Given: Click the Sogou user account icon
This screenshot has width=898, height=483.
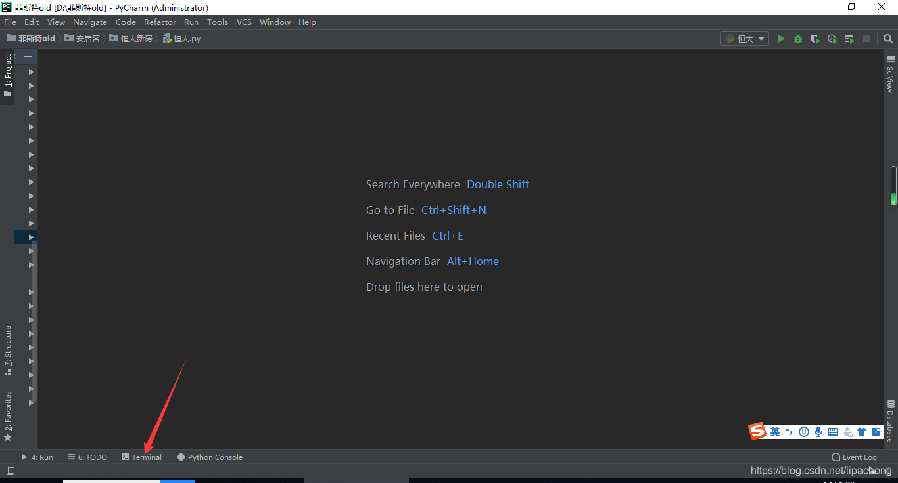Looking at the screenshot, I should pyautogui.click(x=847, y=432).
